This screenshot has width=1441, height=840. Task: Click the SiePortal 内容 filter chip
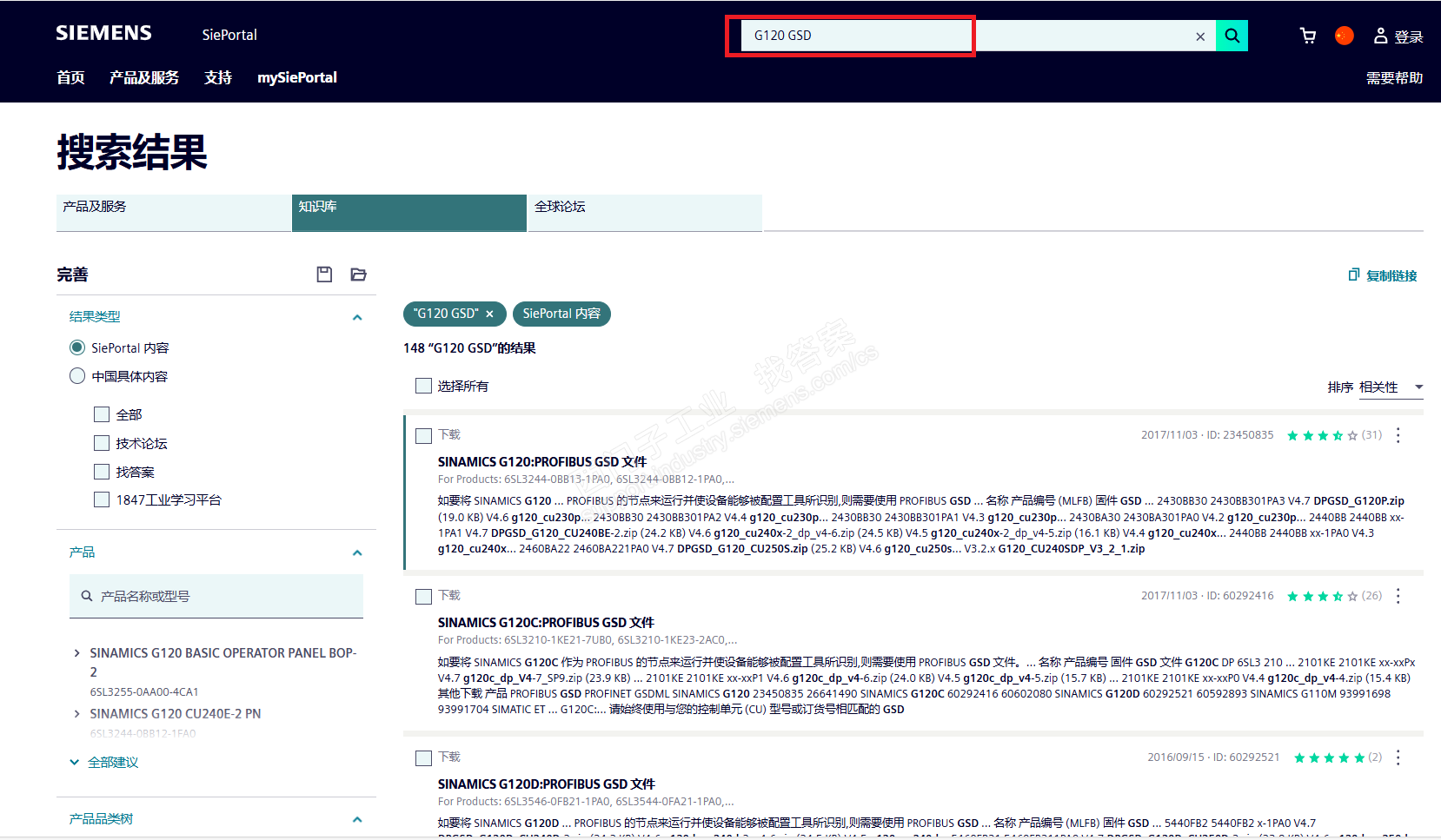[x=561, y=314]
